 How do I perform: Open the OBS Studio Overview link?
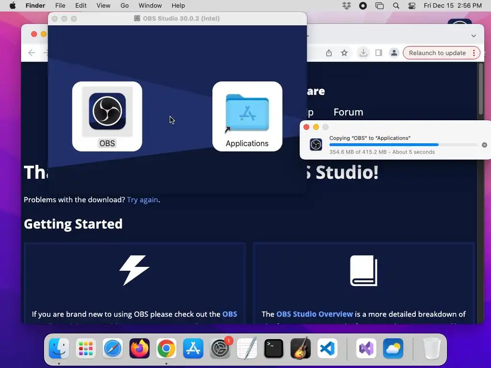(x=315, y=314)
